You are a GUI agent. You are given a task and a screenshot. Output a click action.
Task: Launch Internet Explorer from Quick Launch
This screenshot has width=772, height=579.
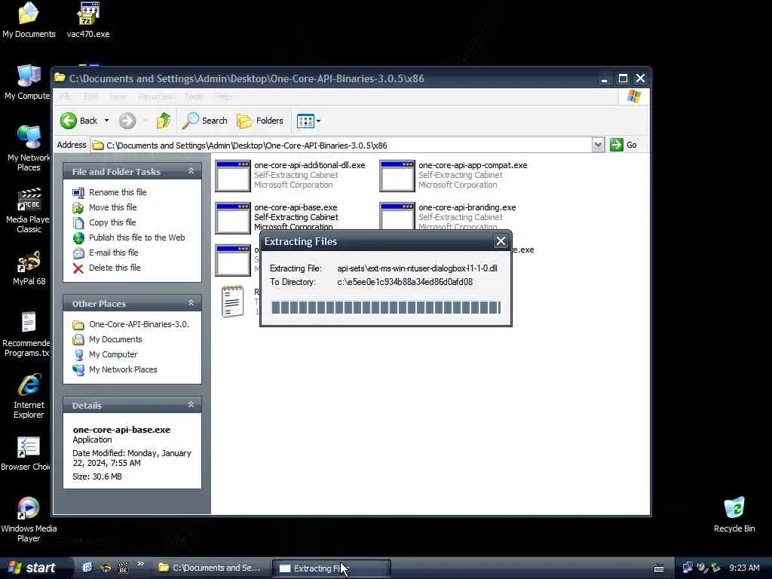coord(87,568)
